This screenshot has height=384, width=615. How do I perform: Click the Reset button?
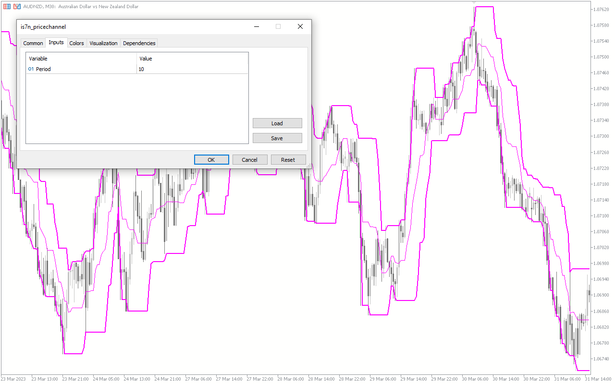[x=288, y=160]
